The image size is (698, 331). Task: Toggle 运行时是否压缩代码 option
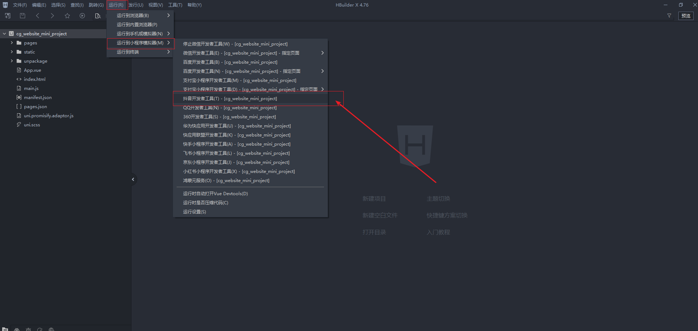tap(205, 203)
